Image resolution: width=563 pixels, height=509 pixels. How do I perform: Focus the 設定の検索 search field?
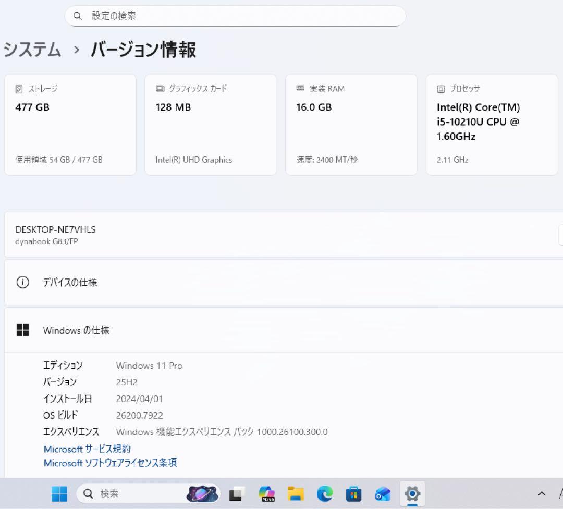click(235, 16)
